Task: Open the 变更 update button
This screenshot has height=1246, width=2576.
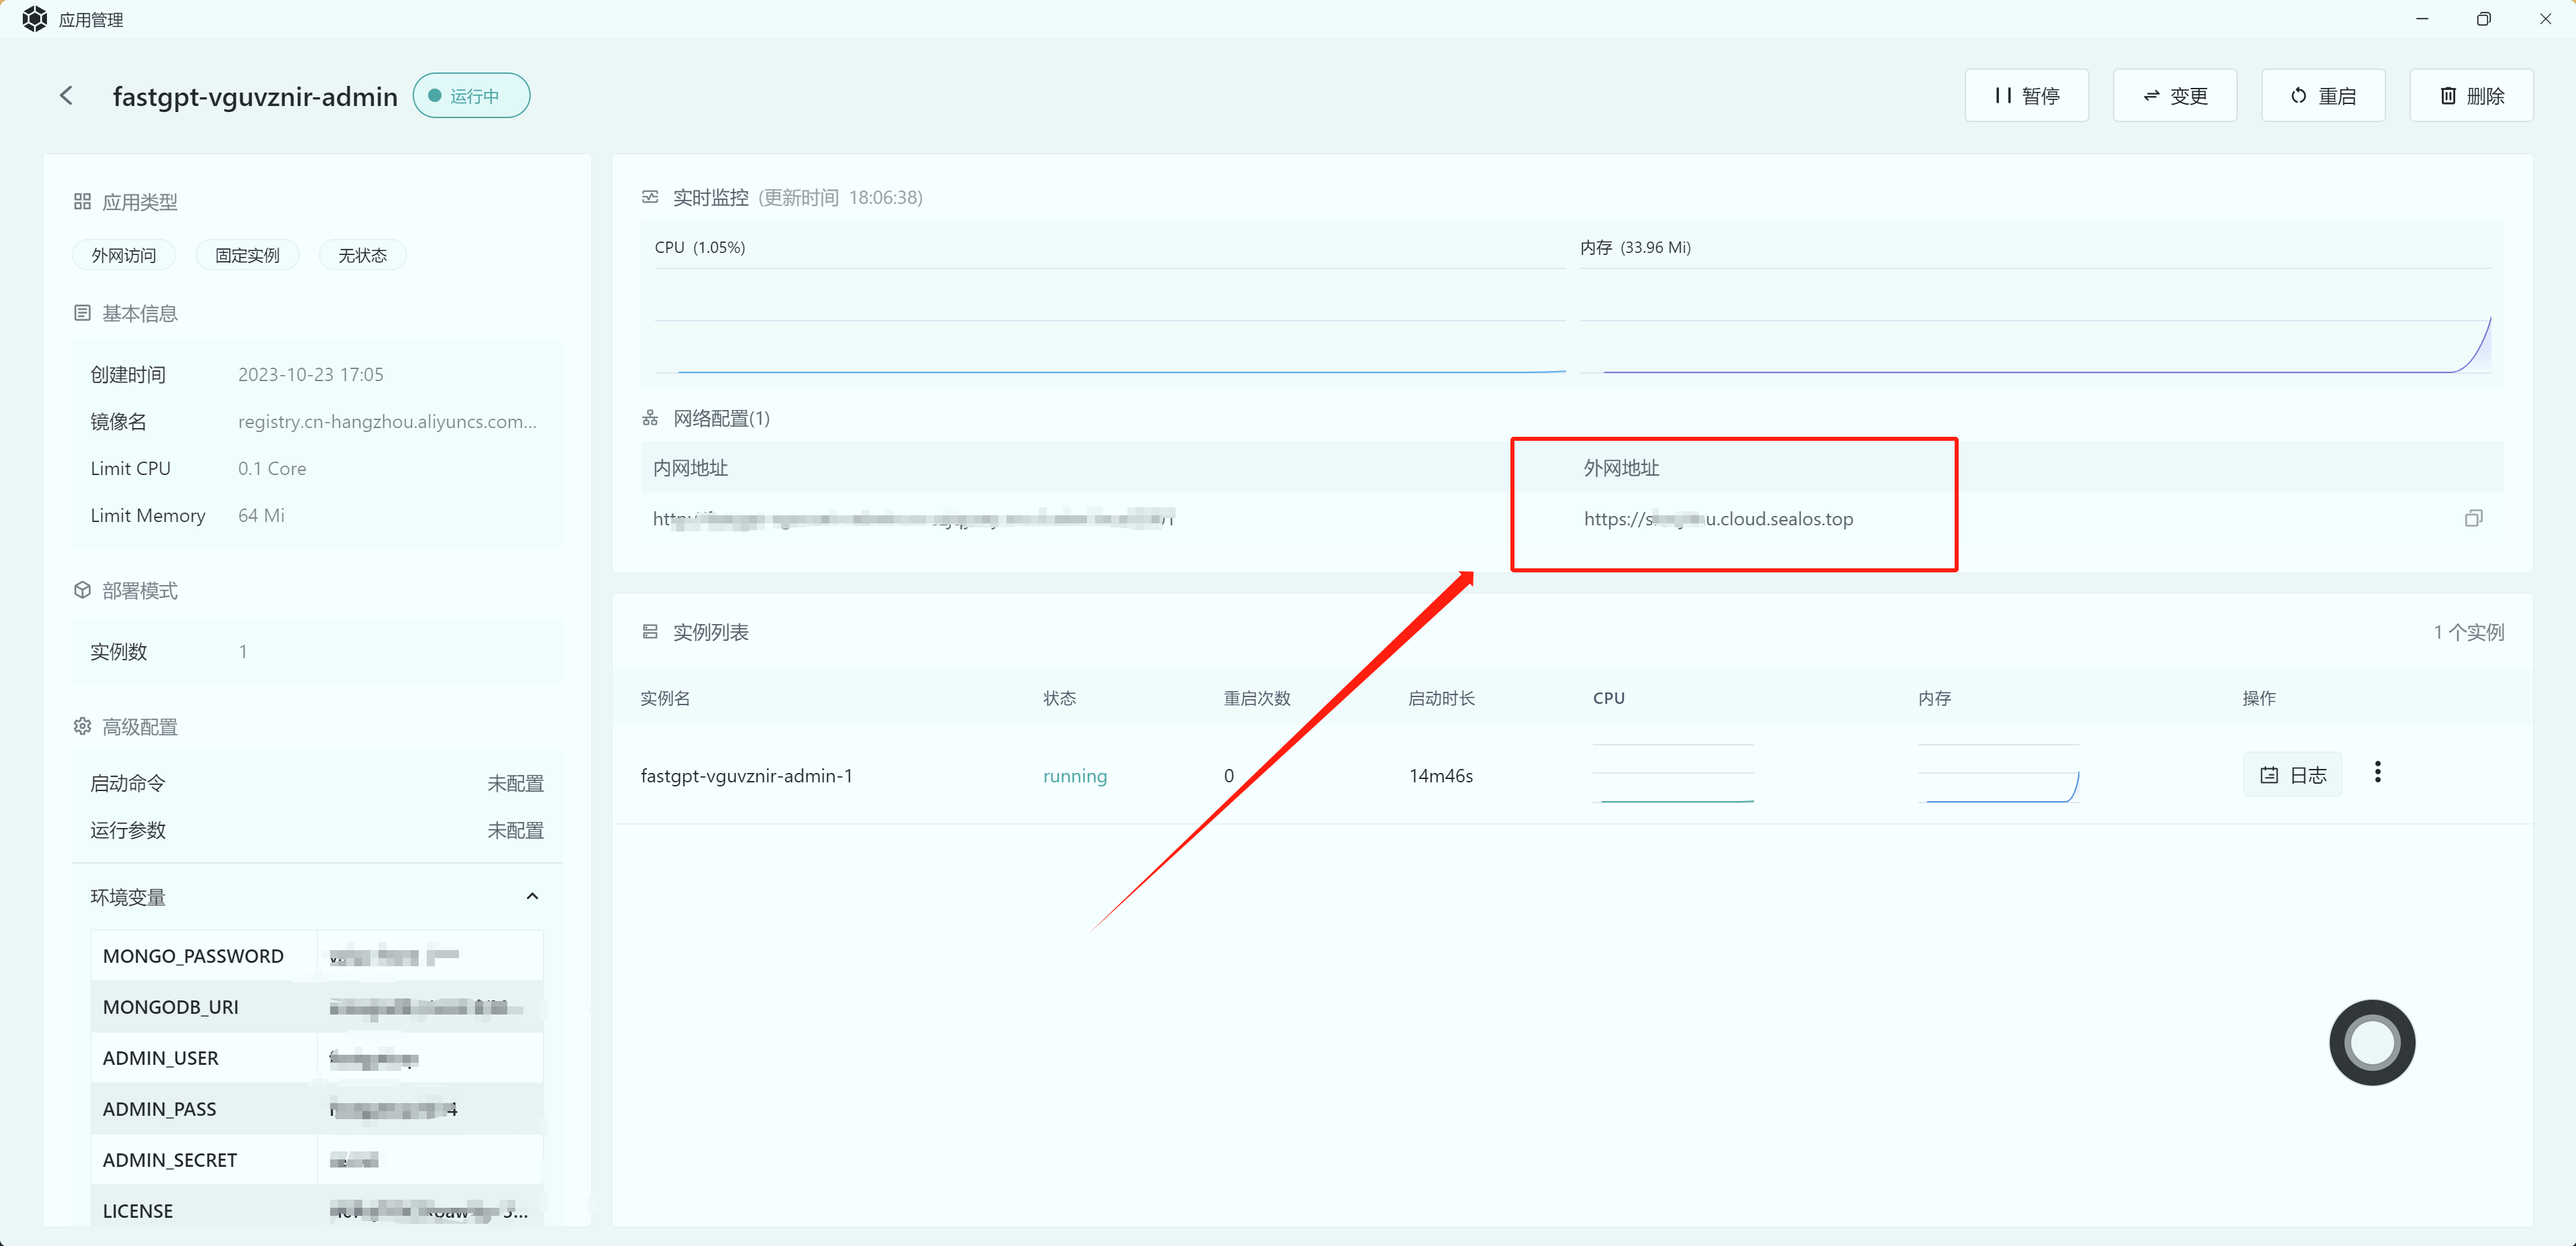Action: click(x=2174, y=96)
